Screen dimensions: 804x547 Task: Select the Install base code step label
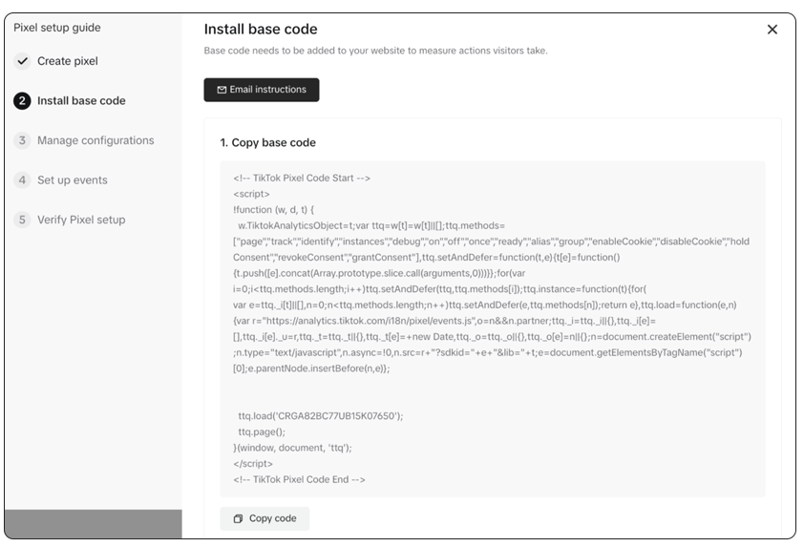pos(81,101)
